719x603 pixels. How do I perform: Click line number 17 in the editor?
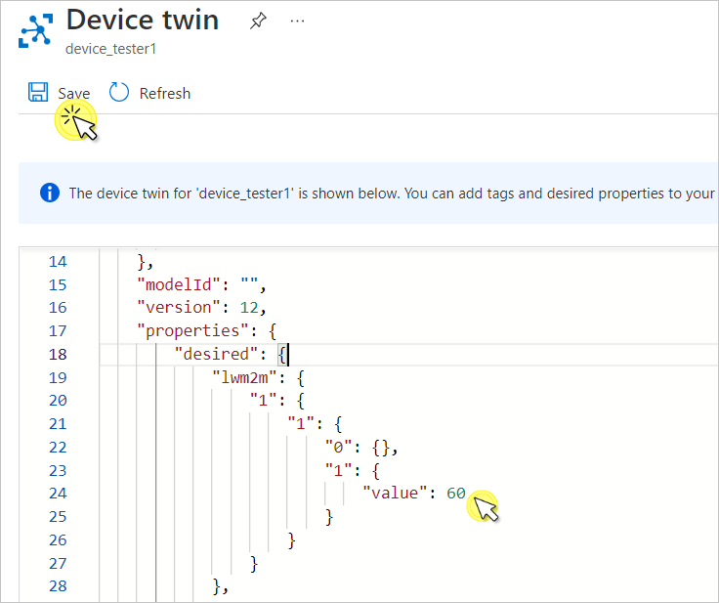58,331
